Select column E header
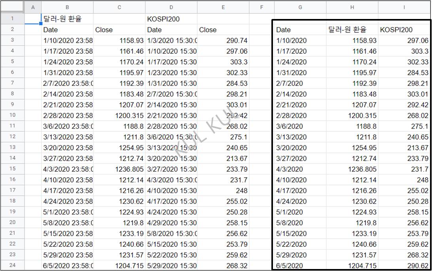 pos(223,8)
